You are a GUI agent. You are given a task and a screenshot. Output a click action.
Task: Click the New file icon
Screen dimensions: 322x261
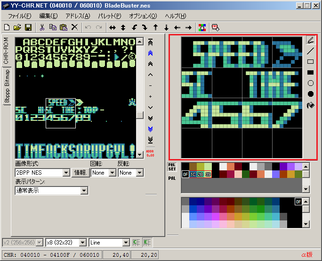pos(7,27)
